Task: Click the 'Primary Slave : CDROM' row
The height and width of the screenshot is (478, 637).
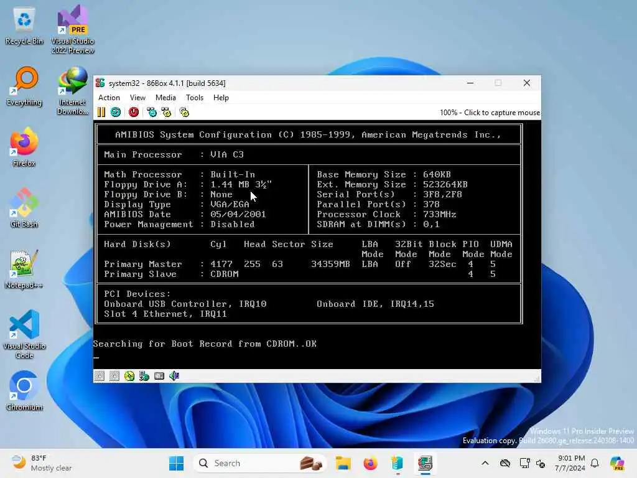Action: [x=172, y=274]
